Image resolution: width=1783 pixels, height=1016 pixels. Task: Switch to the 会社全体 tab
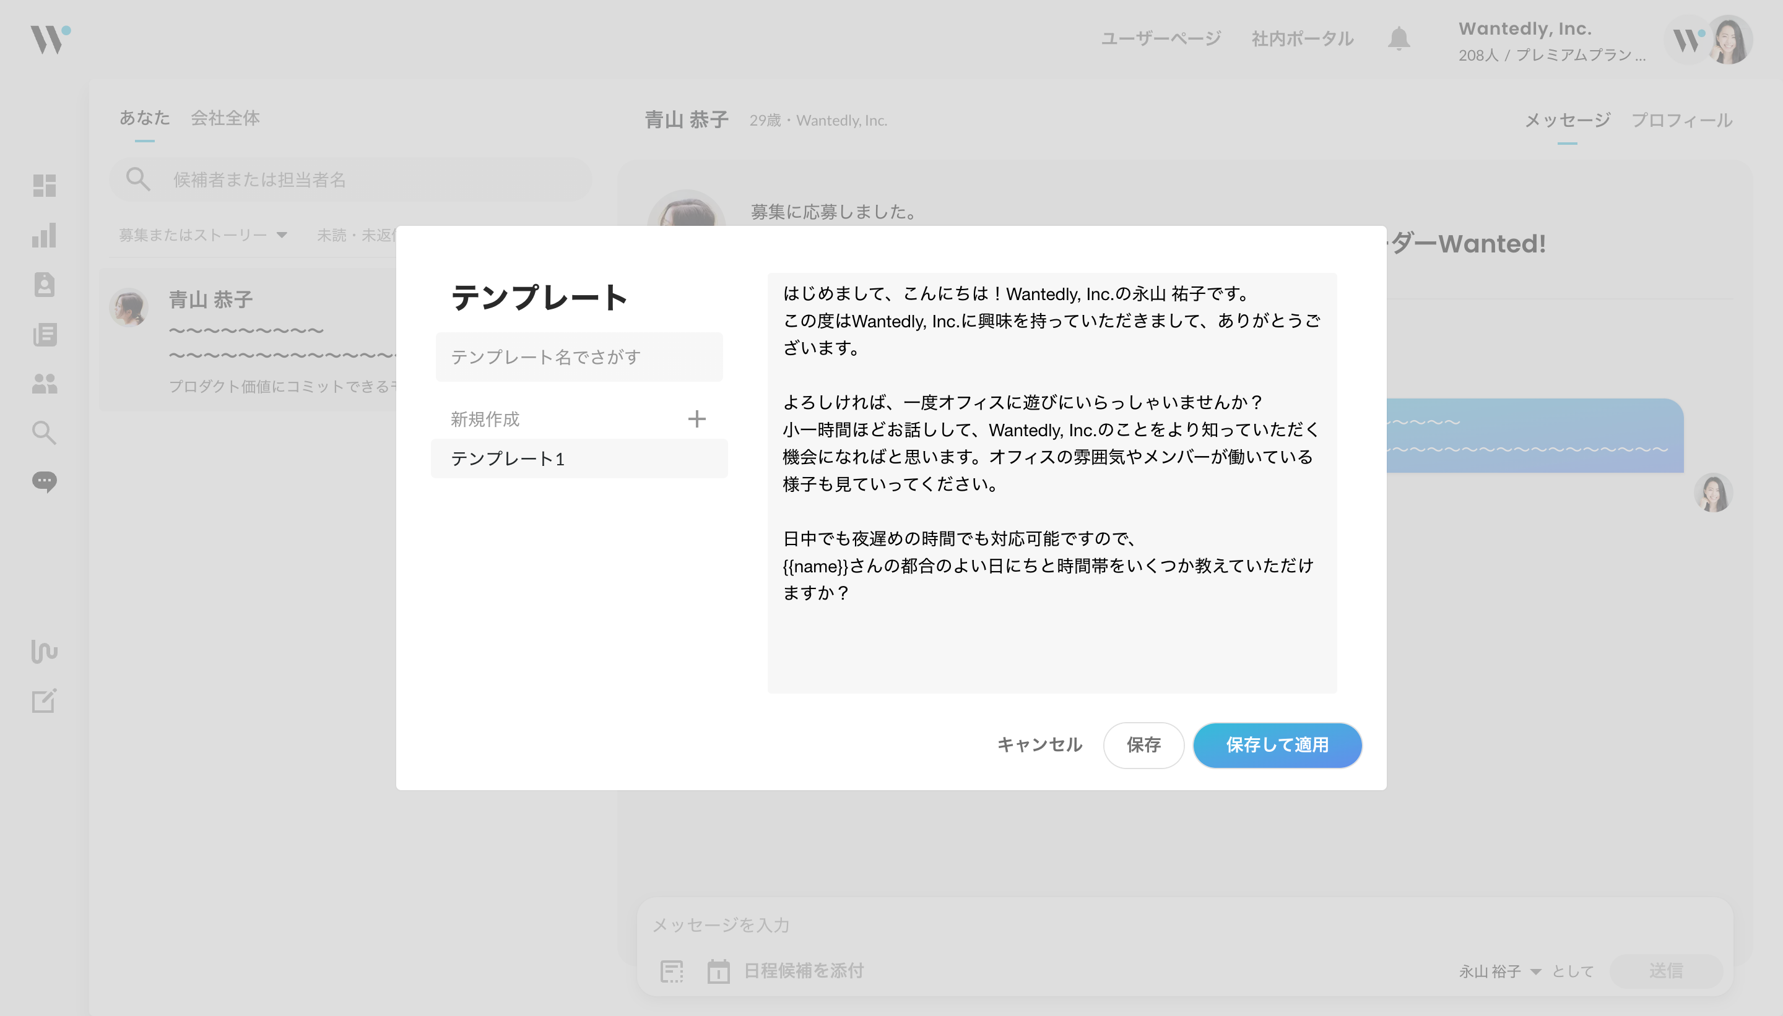pos(225,117)
